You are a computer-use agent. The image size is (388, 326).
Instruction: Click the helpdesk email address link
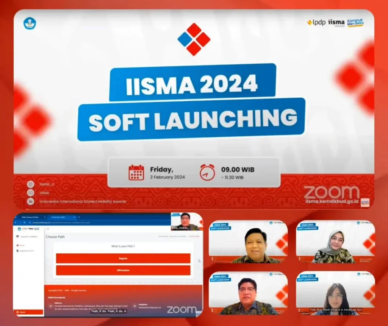click(150, 307)
